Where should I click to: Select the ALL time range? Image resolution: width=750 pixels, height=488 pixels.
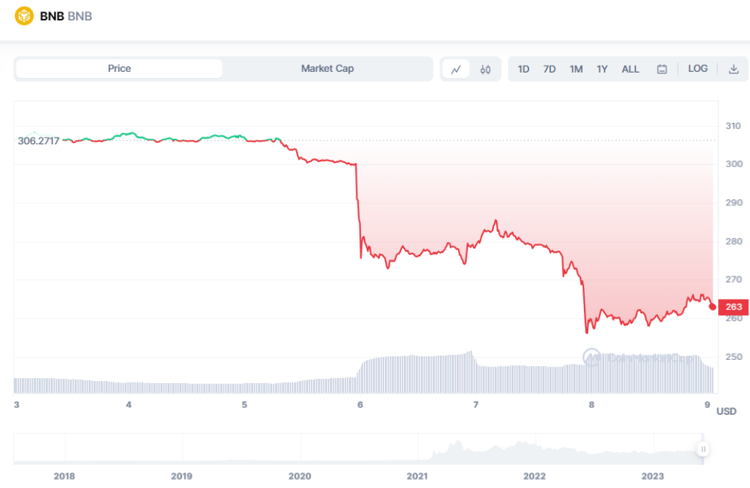(630, 68)
